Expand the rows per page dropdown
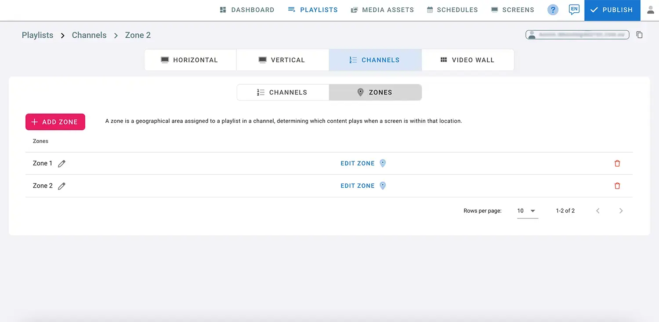Viewport: 659px width, 322px height. tap(527, 211)
